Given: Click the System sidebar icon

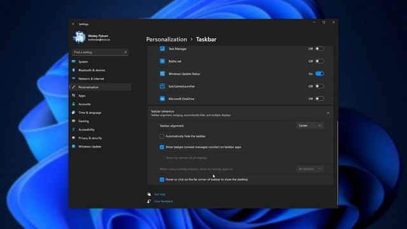Looking at the screenshot, I should [74, 62].
